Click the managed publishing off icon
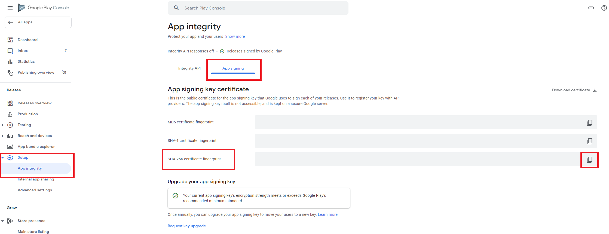Screen dimensions: 609x234 point(64,72)
